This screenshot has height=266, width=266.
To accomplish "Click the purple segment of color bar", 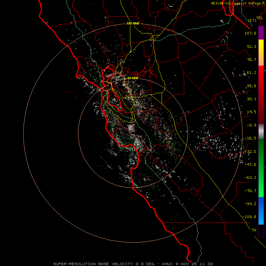I will click(x=261, y=33).
